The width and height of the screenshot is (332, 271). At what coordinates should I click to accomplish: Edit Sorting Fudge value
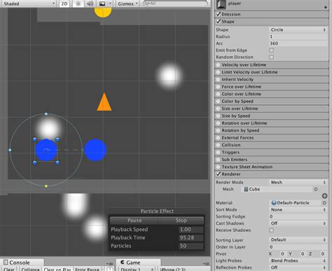point(298,216)
